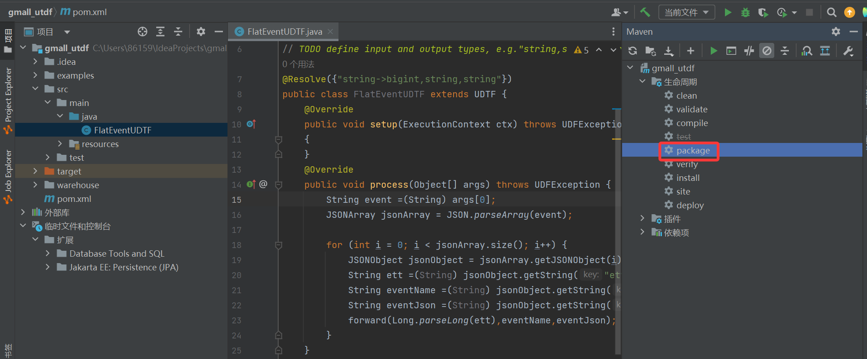Image resolution: width=867 pixels, height=359 pixels.
Task: Open Maven panel gear options
Action: tap(836, 32)
